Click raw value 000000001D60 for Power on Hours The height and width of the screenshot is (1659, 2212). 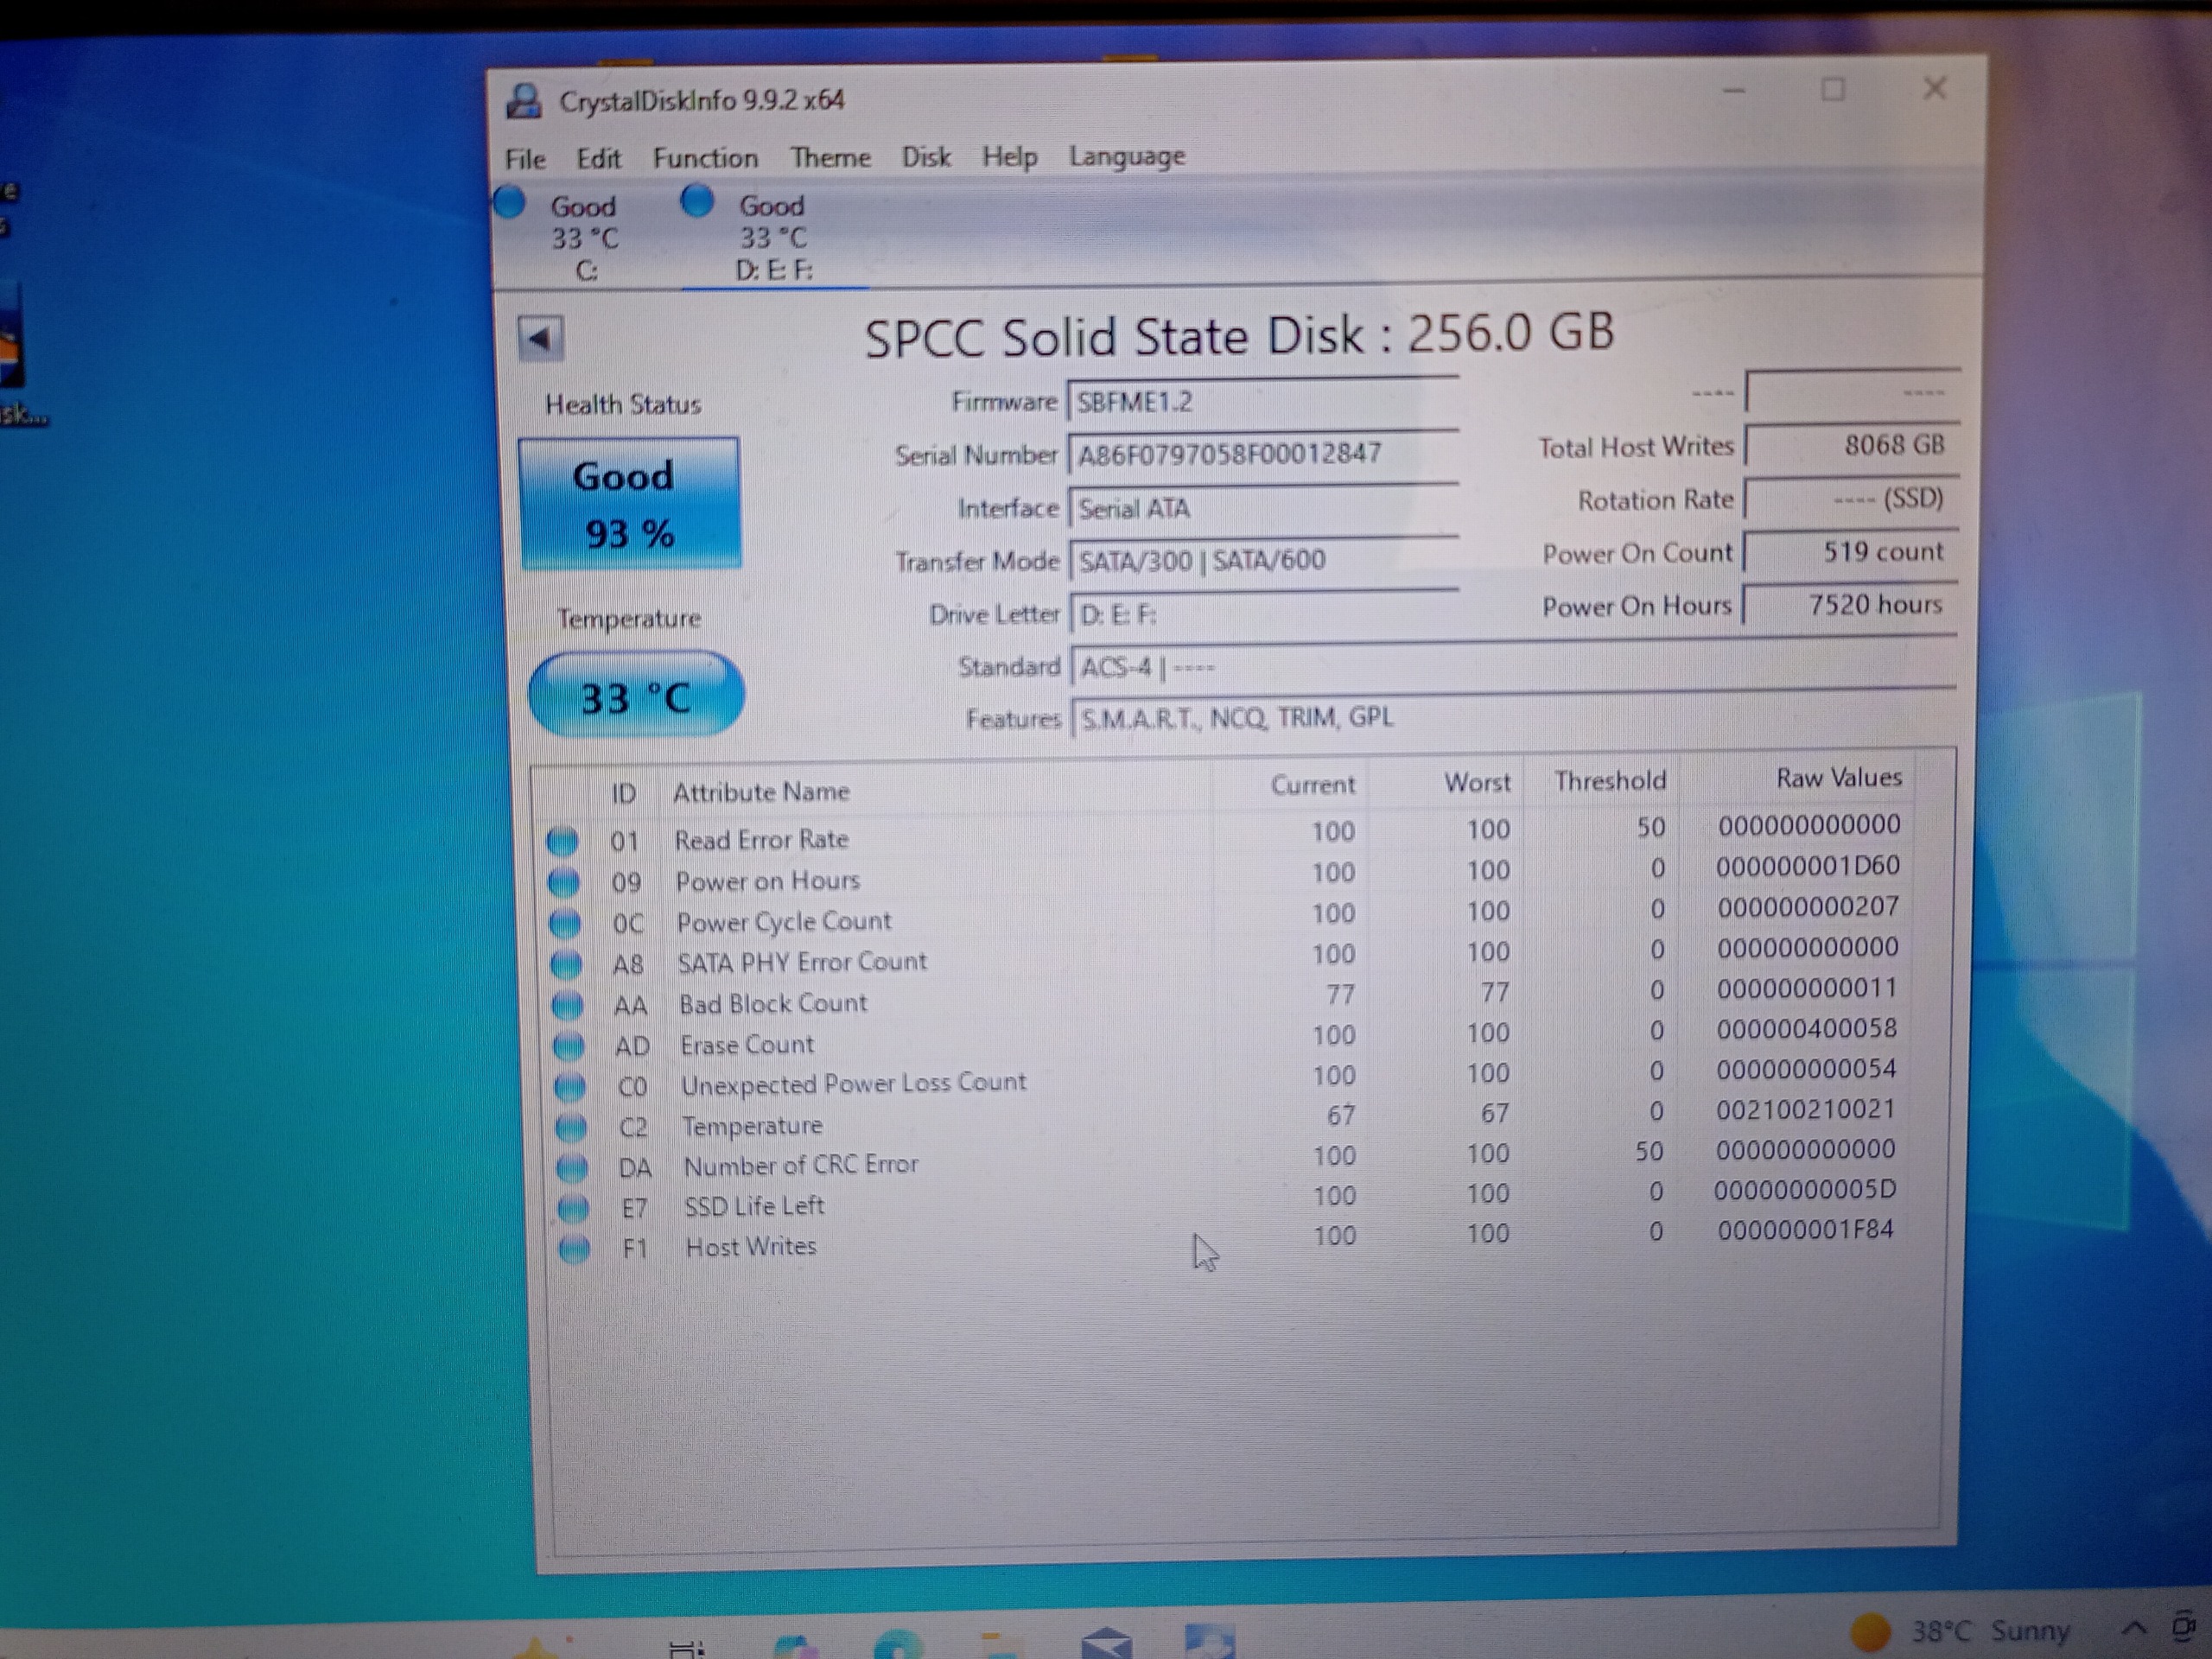click(x=1808, y=866)
